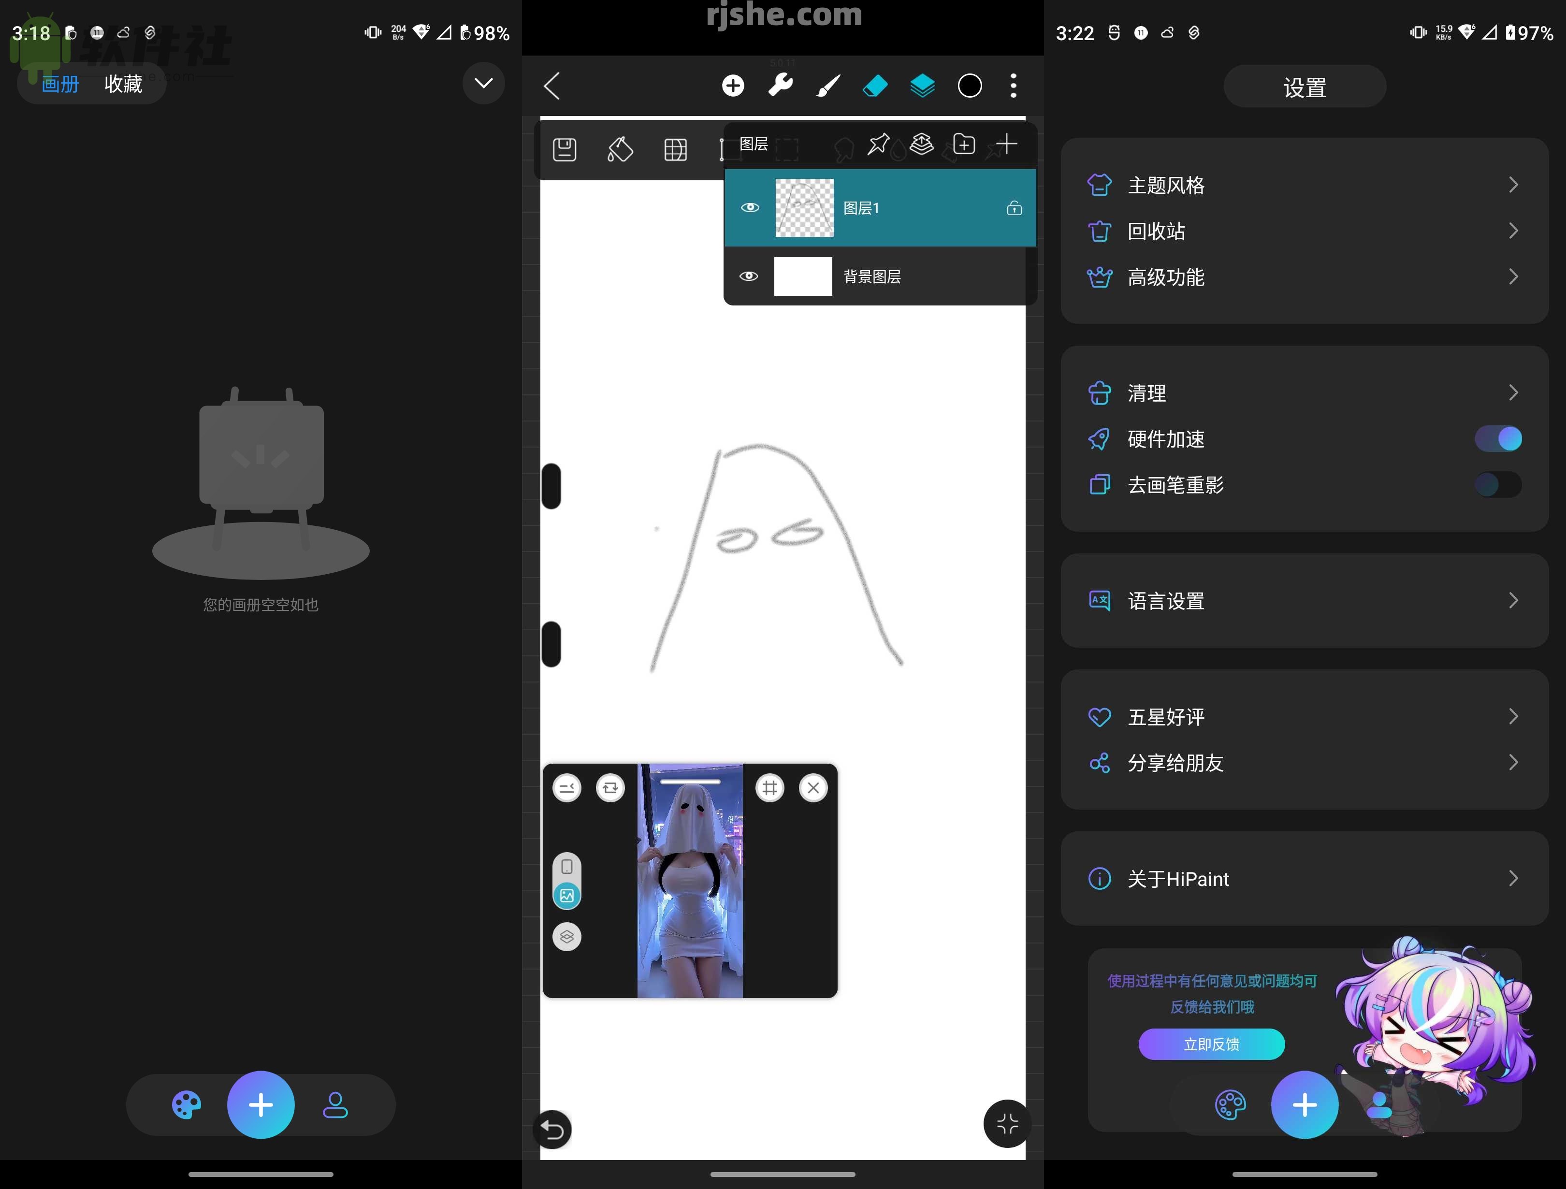Open the black color picker circle

(970, 85)
